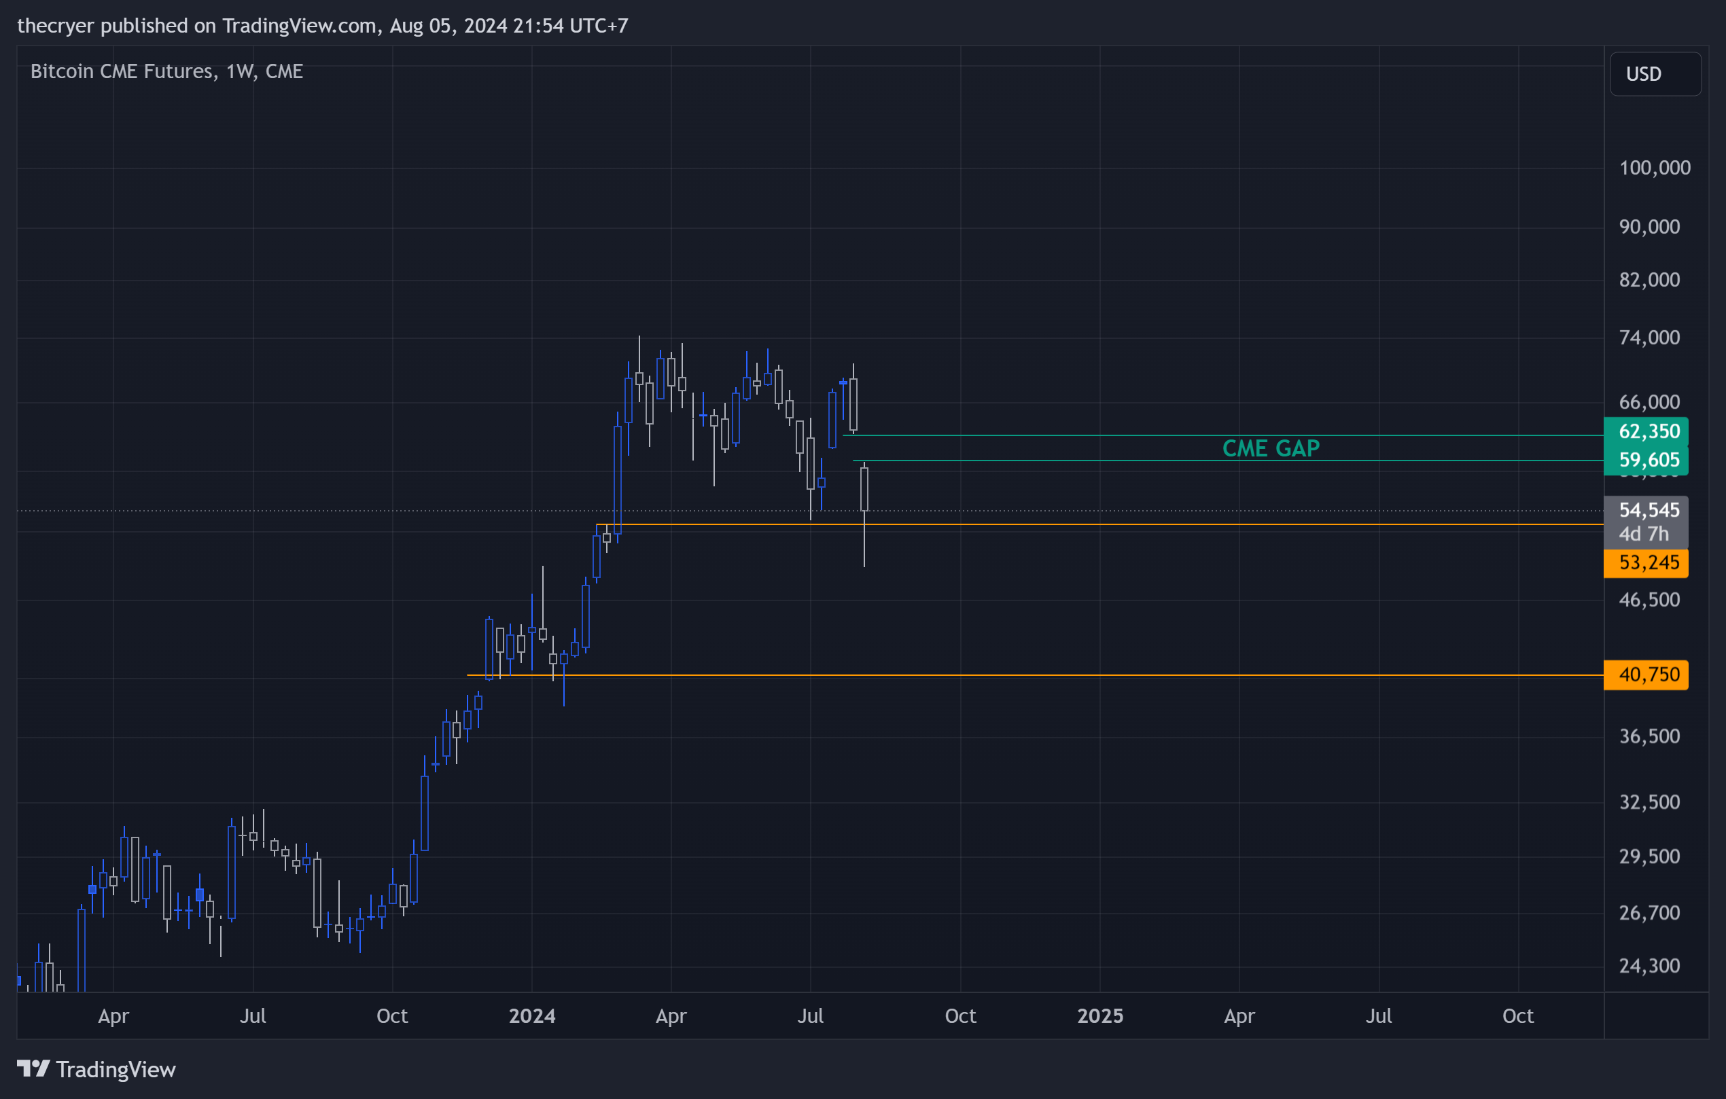
Task: Click the Bitcoin CME Futures, 1W, CME title
Action: (x=166, y=71)
